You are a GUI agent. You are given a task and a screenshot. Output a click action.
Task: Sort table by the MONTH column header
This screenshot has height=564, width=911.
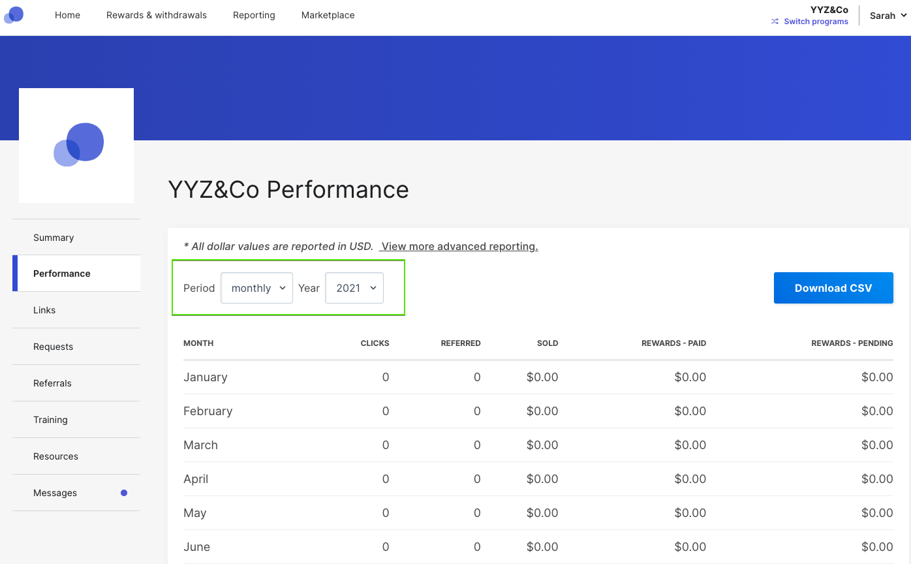[198, 343]
